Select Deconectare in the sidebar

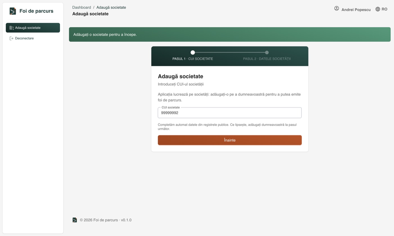[x=33, y=38]
